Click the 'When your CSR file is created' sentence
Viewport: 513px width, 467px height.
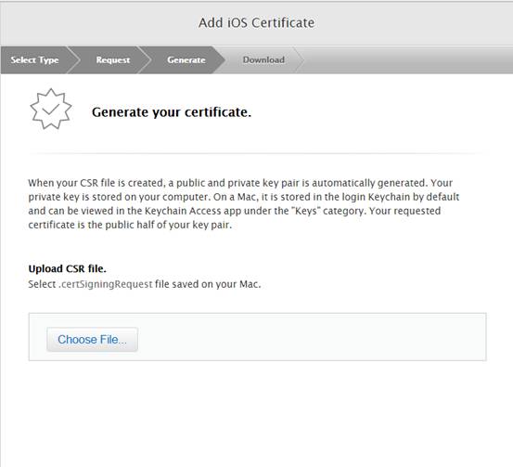click(x=96, y=183)
